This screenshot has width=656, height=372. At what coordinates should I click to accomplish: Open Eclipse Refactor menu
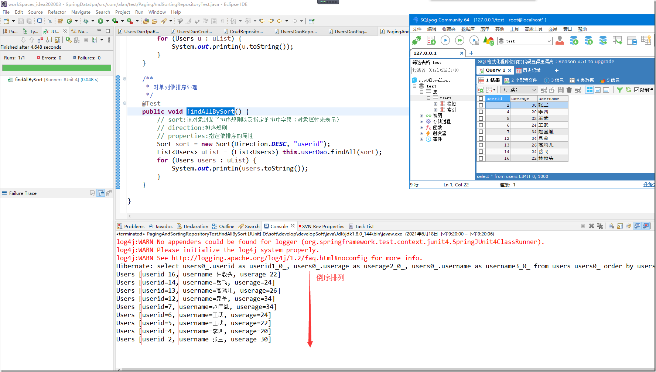pyautogui.click(x=57, y=12)
